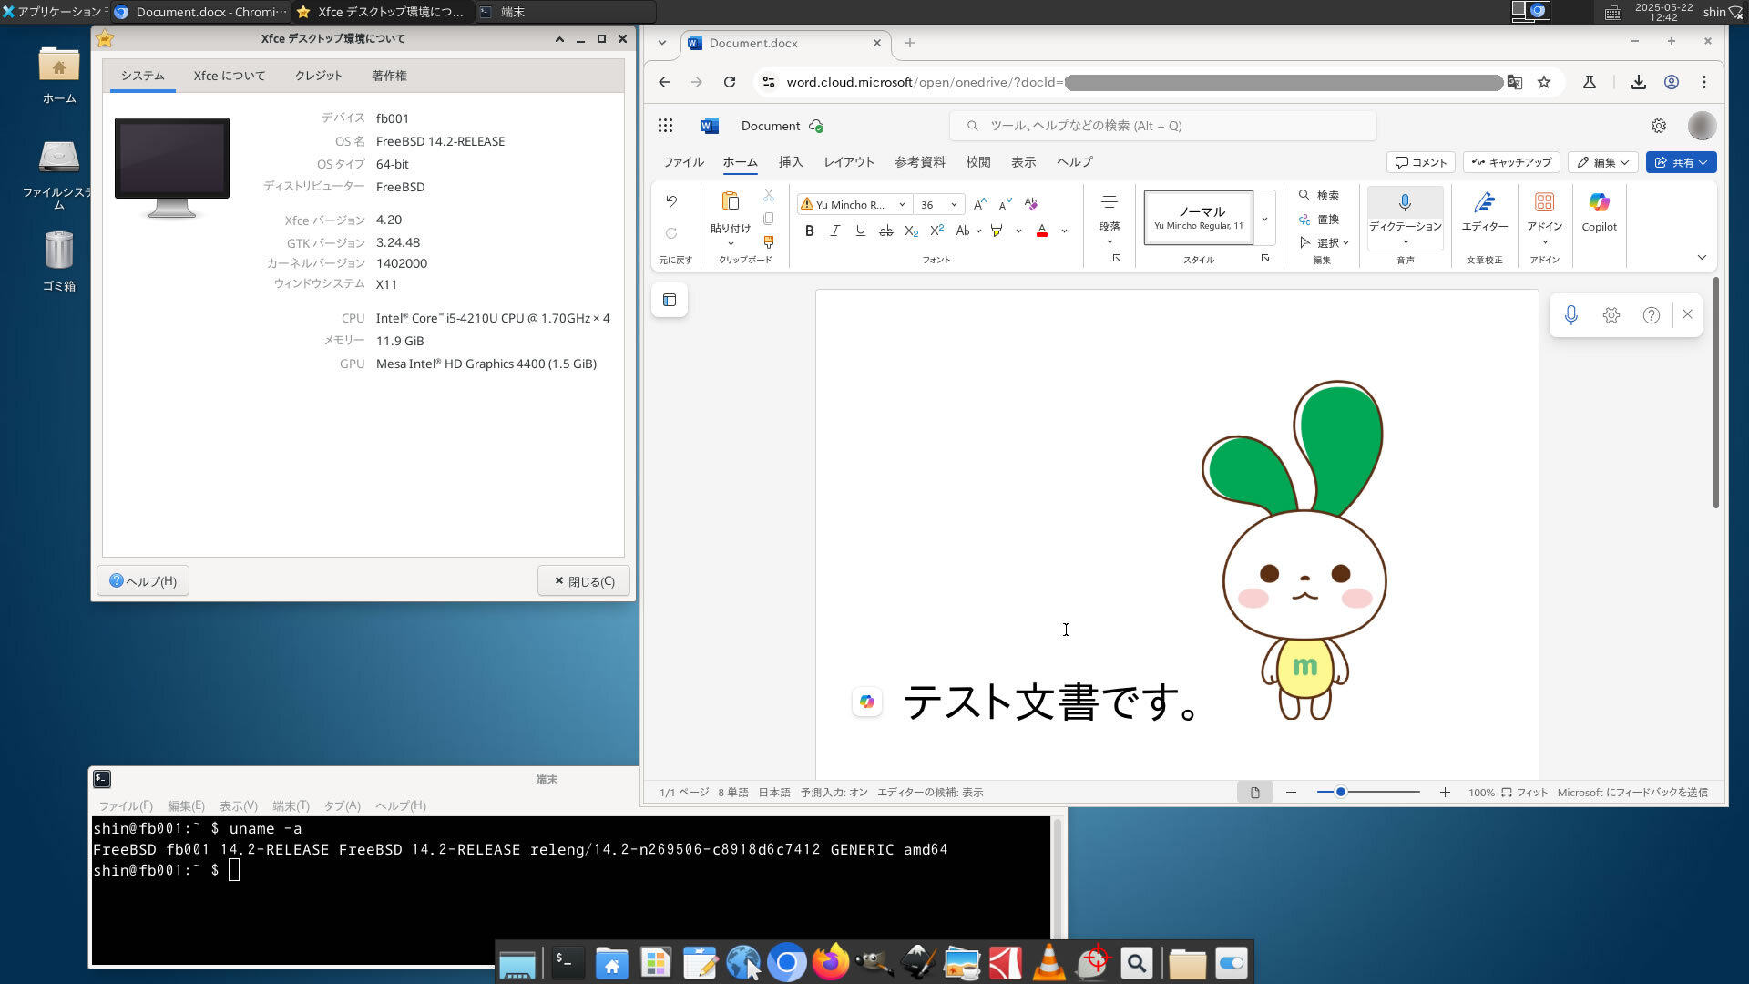Viewport: 1749px width, 984px height.
Task: Click the Word search box
Action: (x=1161, y=126)
